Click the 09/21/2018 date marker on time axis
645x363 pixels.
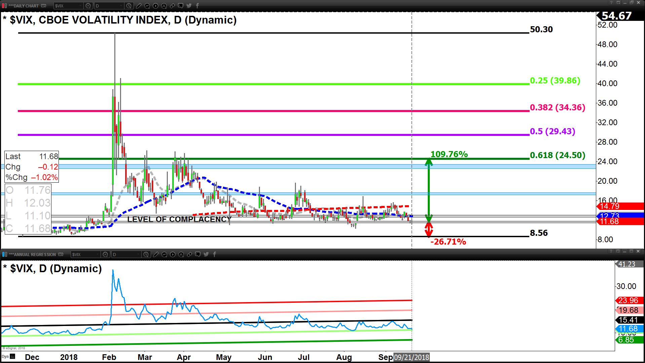412,357
